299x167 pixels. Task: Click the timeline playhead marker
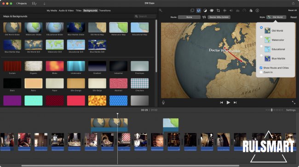tap(117, 114)
